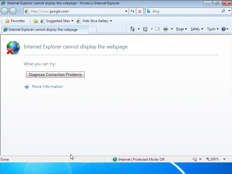Expand the address bar autocomplete dropdown
232x174 pixels.
point(126,11)
